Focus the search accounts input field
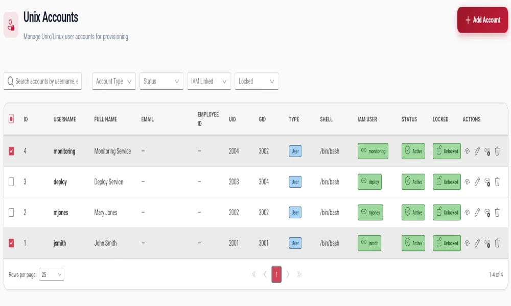This screenshot has width=511, height=306. (43, 81)
